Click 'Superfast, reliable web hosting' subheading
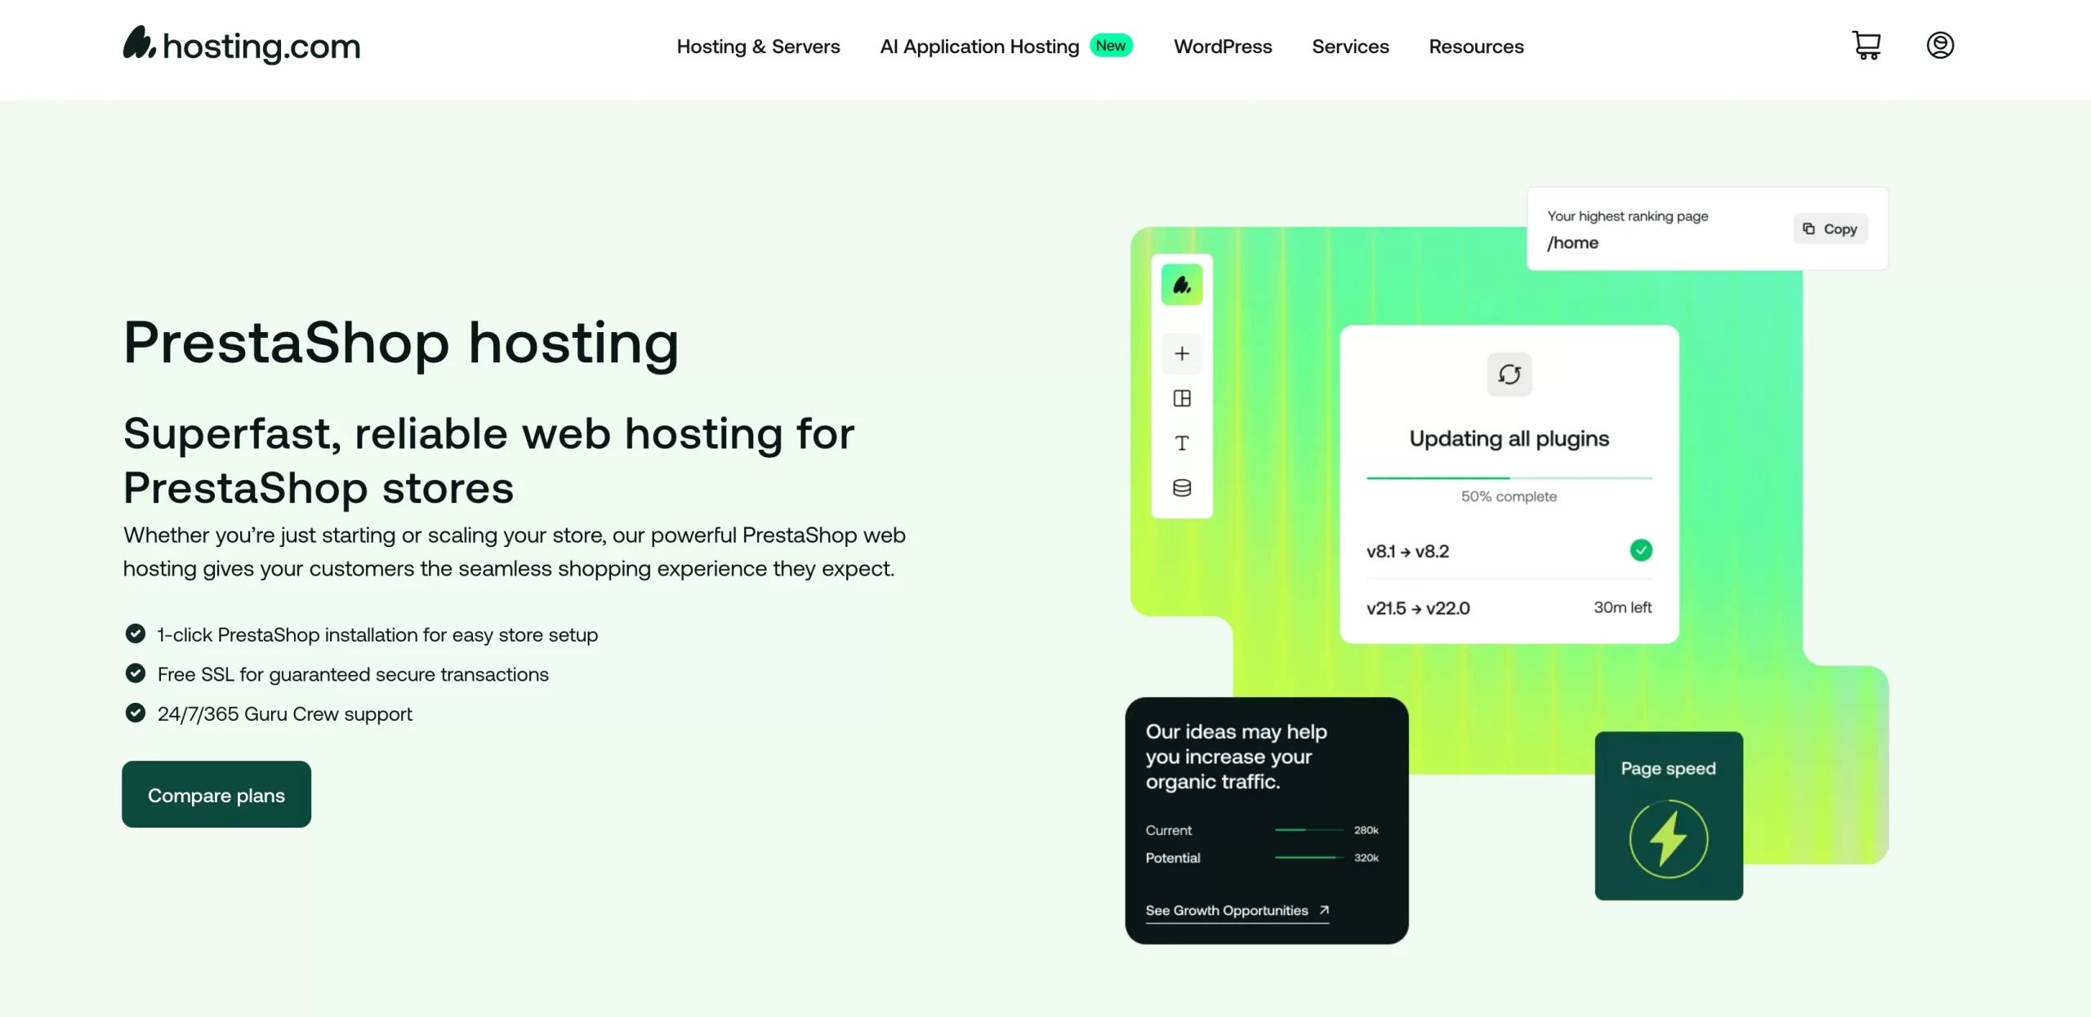 pos(488,460)
